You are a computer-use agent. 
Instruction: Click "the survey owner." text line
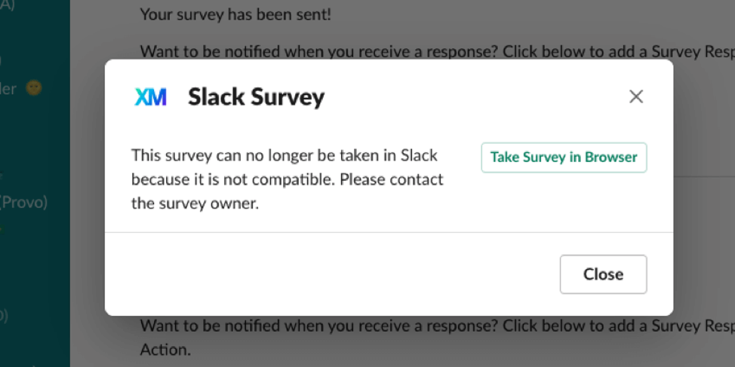pos(195,204)
